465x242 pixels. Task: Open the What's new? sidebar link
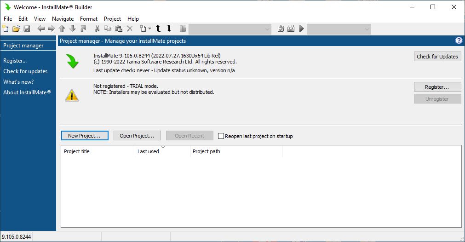[x=18, y=82]
